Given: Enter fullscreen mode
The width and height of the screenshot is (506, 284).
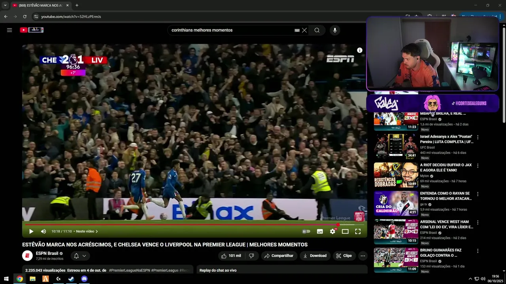Looking at the screenshot, I should coord(358,232).
